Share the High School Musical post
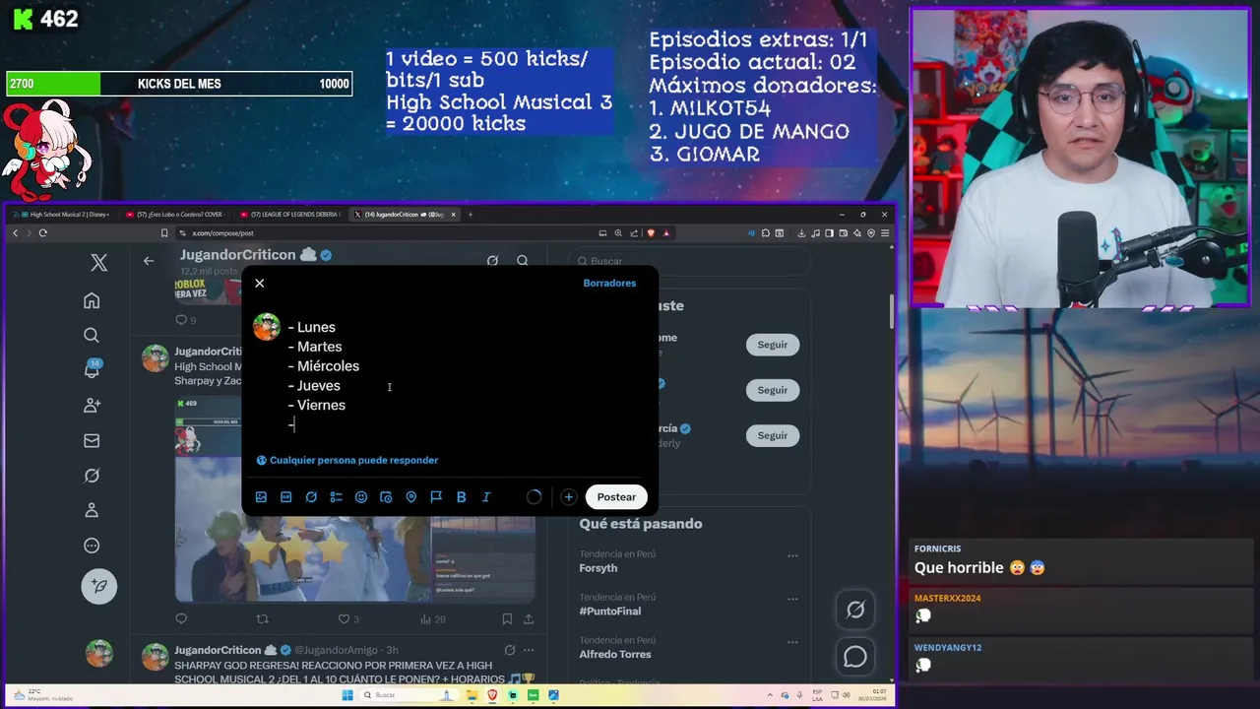Image resolution: width=1260 pixels, height=709 pixels. [x=529, y=619]
